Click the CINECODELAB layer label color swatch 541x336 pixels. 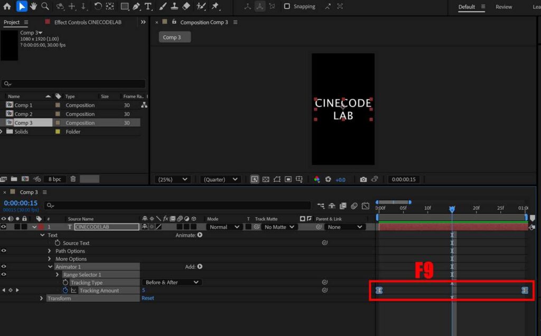click(x=41, y=227)
